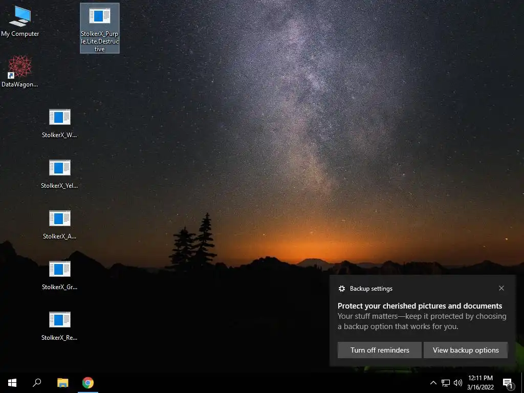Screen dimensions: 524x393
Task: Click 'Protect your cherished pictures and documents' text
Action: coord(420,306)
